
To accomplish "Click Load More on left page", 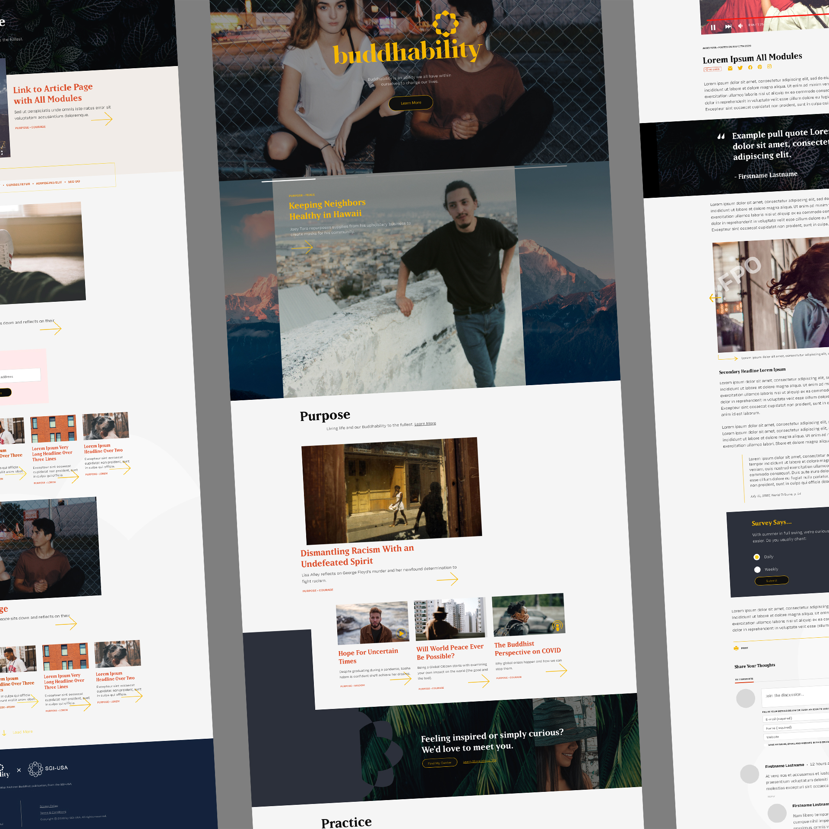I will [x=22, y=732].
